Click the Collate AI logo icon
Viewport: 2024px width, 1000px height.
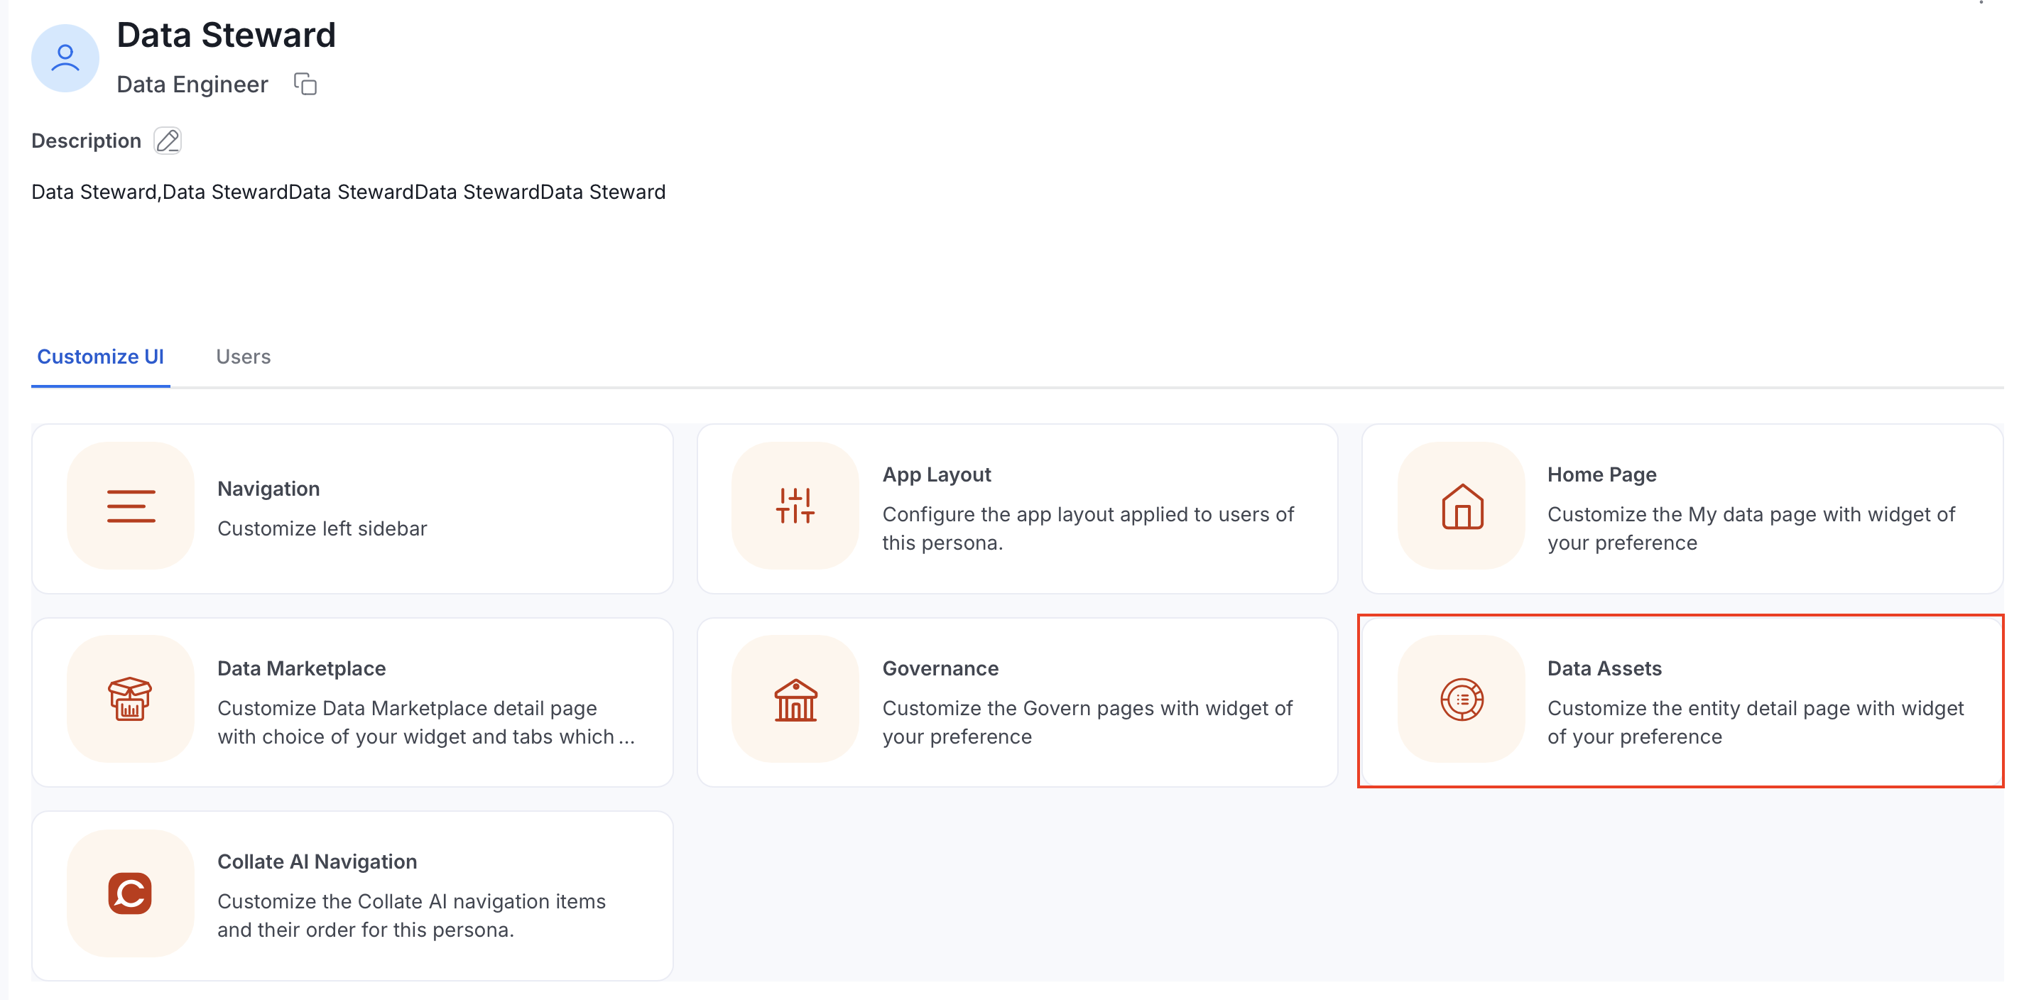131,893
